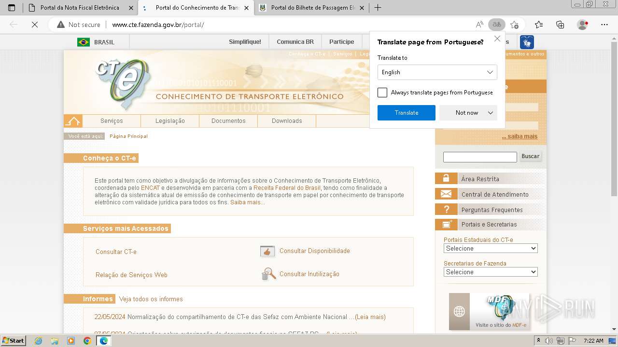Click the Participe top bar item

tap(342, 42)
